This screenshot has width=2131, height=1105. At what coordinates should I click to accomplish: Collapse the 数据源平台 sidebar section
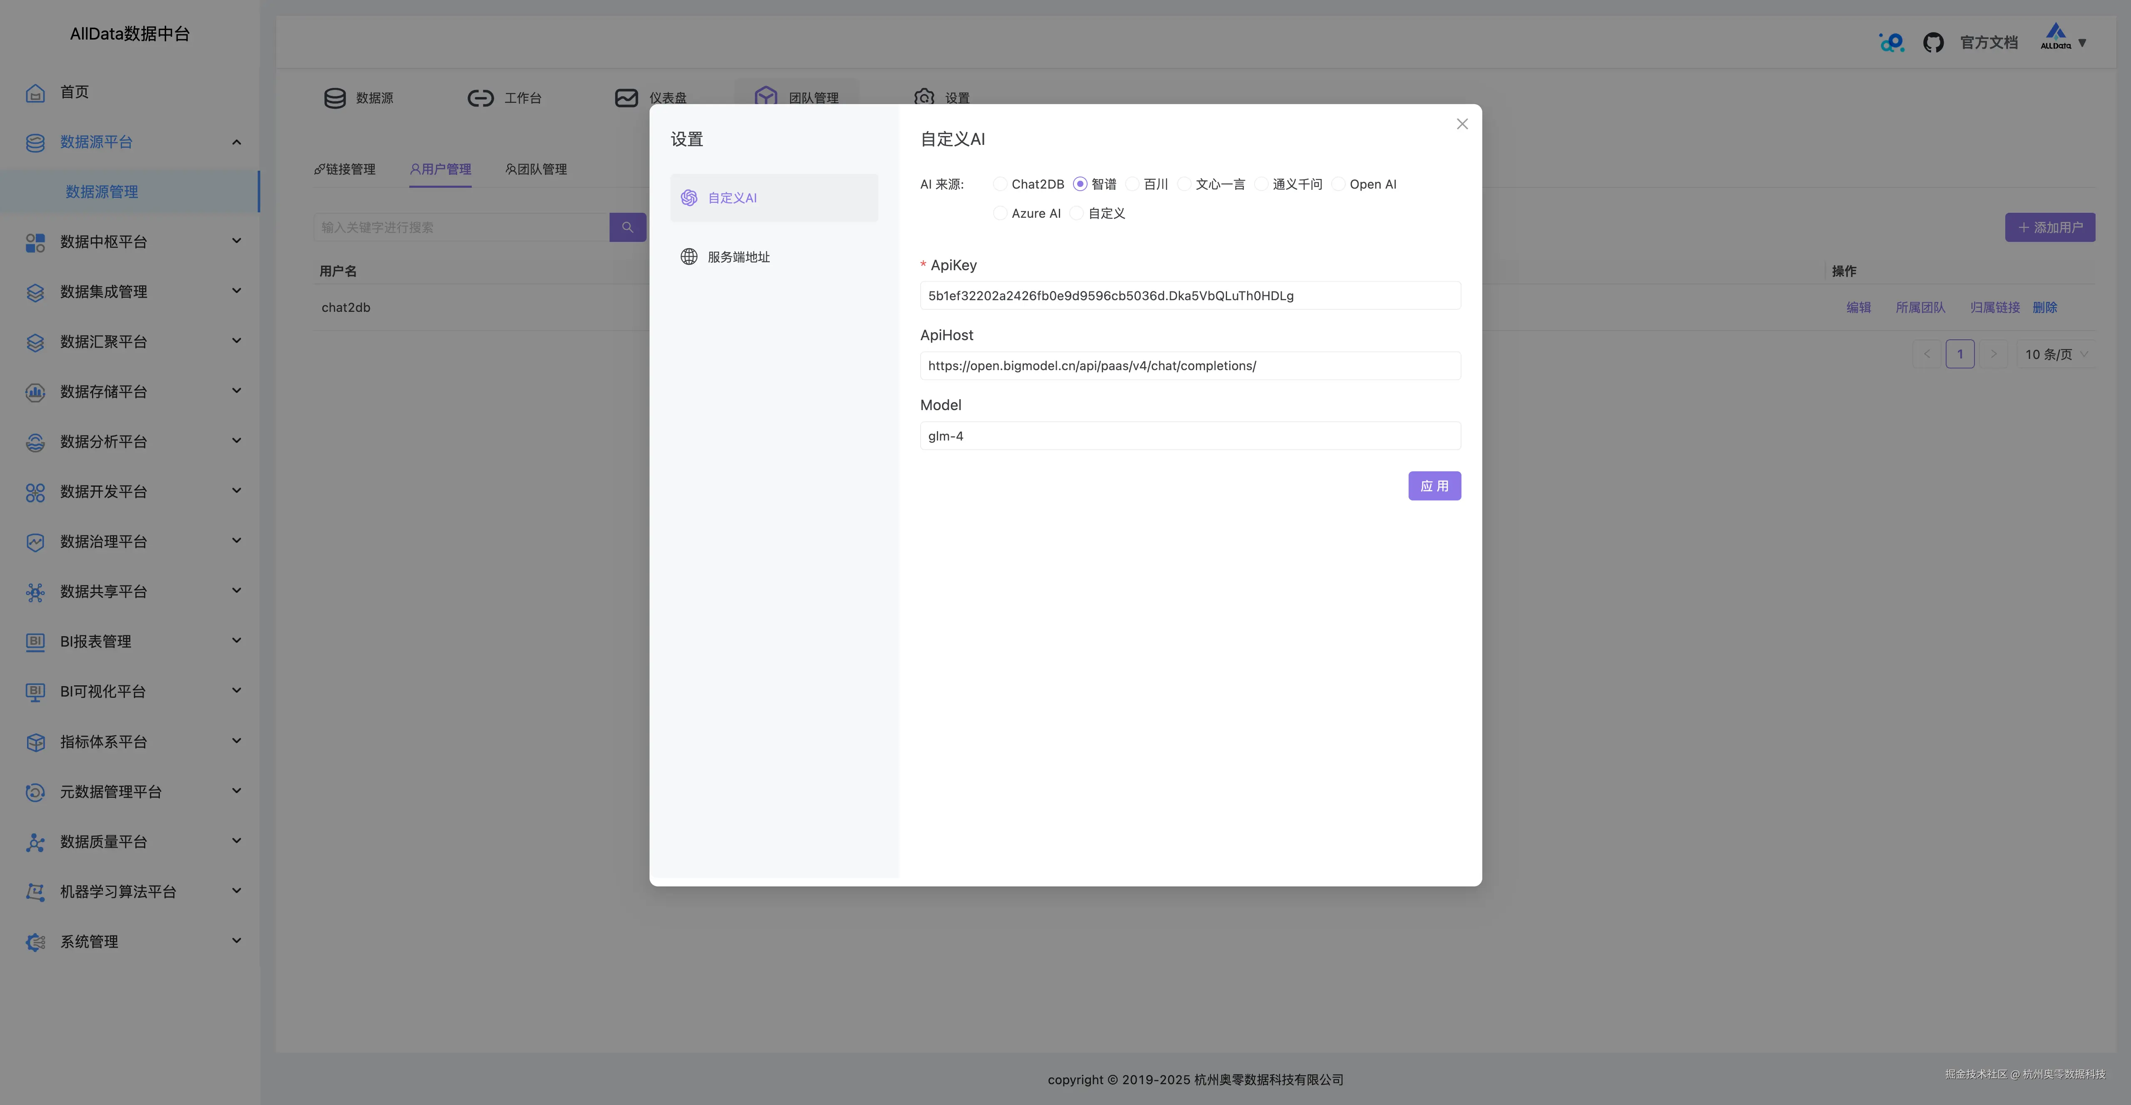tap(237, 142)
